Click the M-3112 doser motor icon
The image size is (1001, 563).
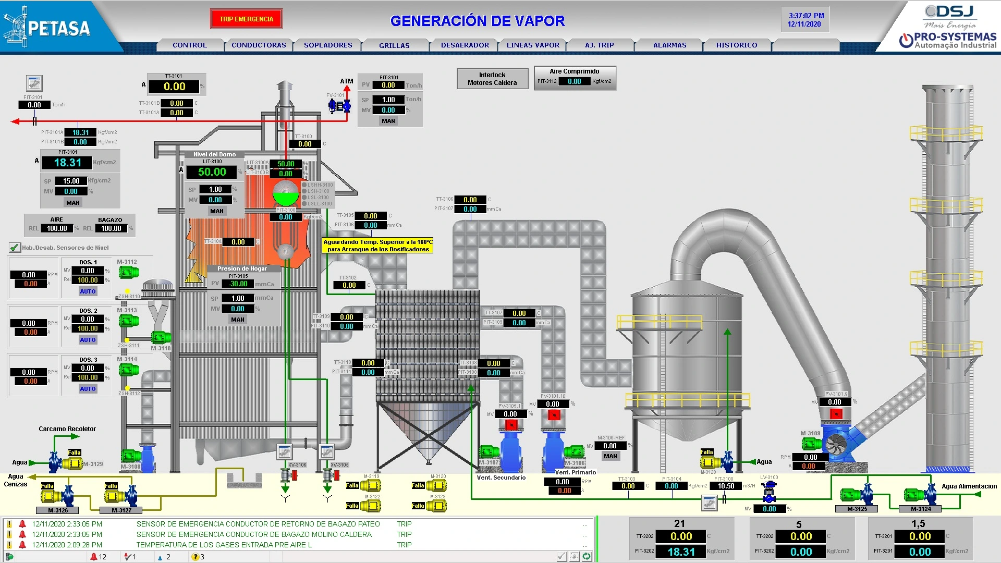tap(129, 272)
